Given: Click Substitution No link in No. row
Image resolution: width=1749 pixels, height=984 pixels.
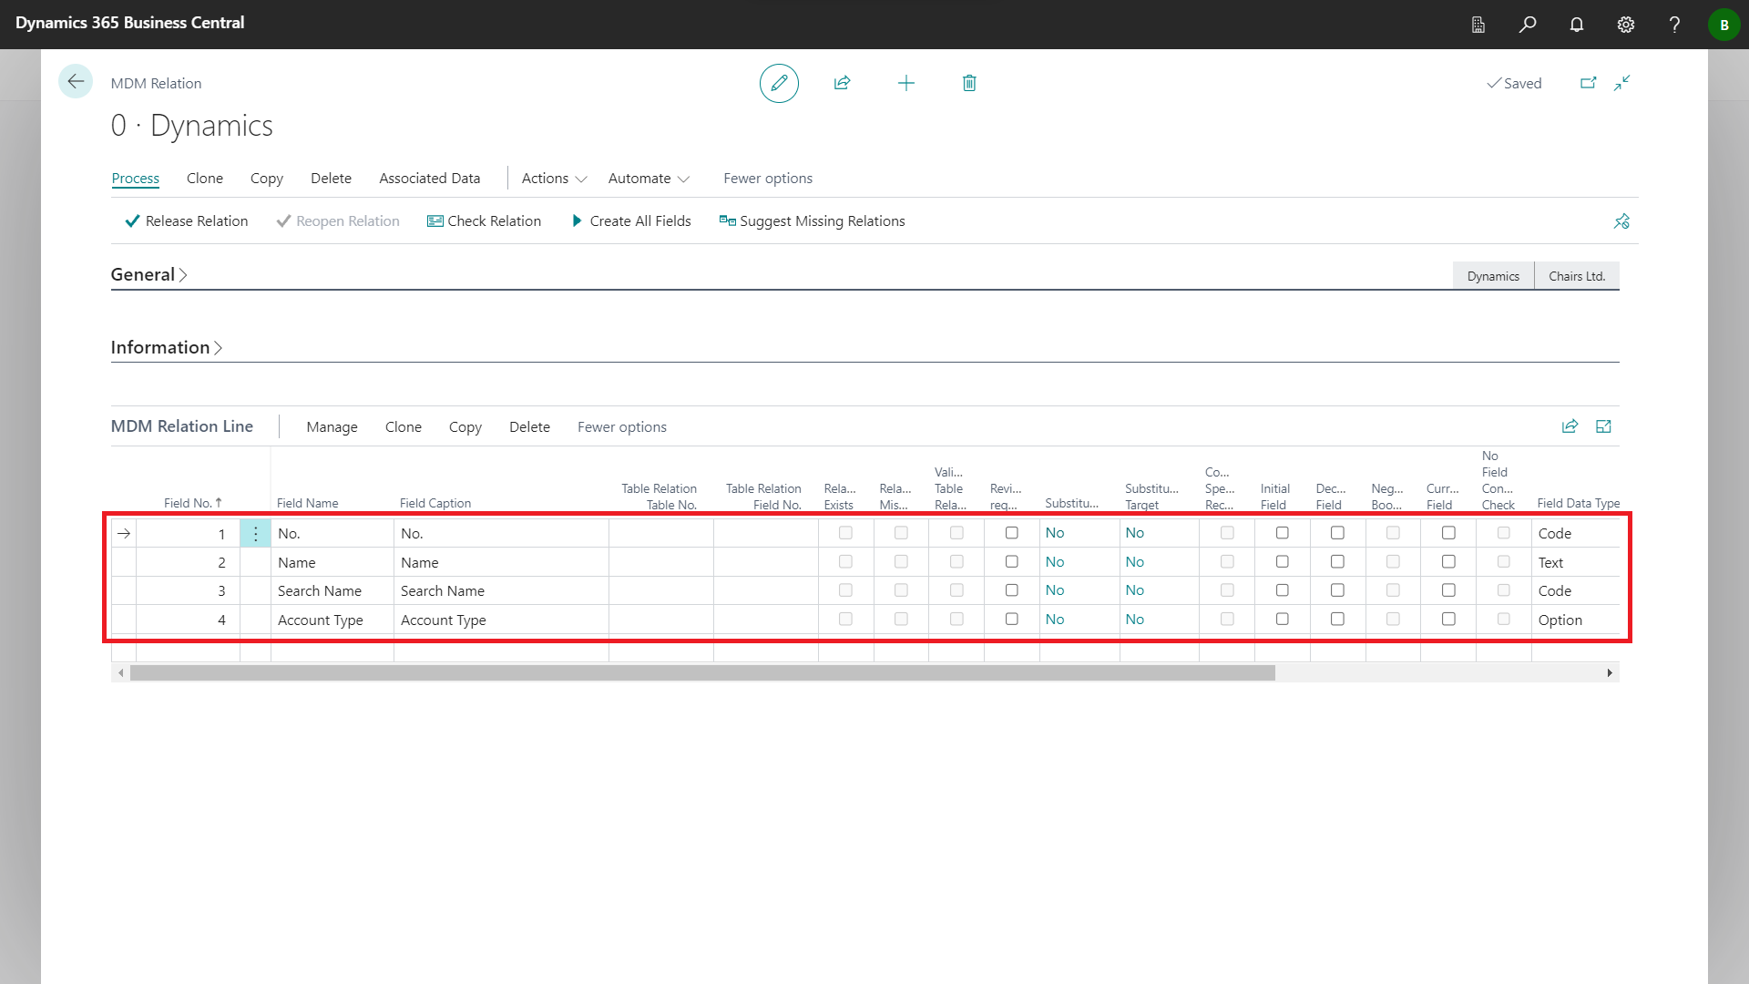Looking at the screenshot, I should 1055,533.
